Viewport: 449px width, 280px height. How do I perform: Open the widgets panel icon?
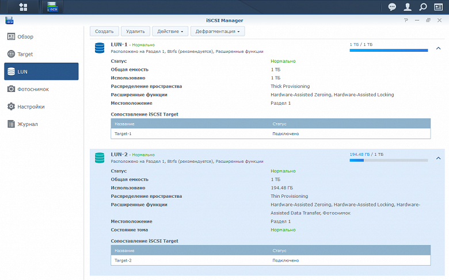click(439, 7)
